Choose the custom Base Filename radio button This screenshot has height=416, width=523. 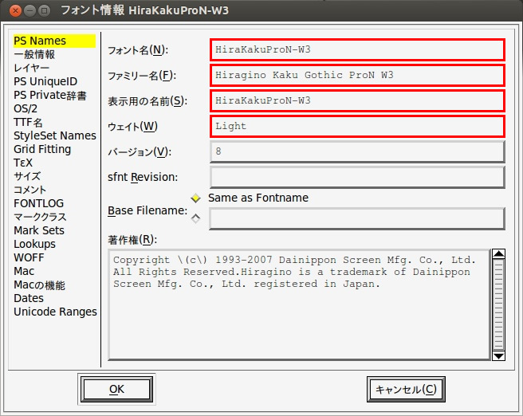tap(195, 218)
